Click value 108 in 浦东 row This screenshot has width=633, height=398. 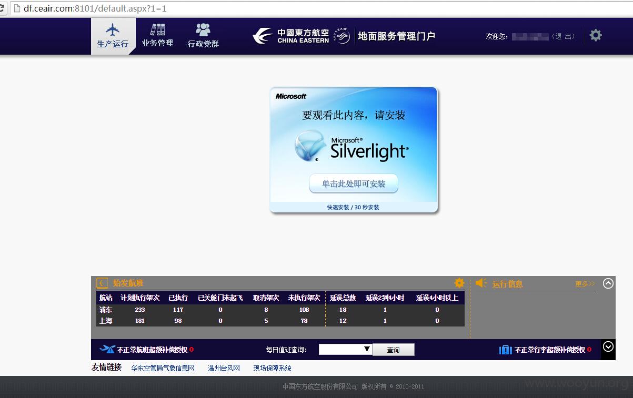point(304,310)
